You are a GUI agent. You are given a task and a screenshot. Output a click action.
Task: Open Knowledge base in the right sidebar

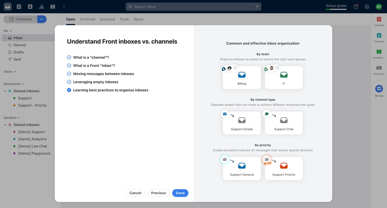pyautogui.click(x=379, y=54)
